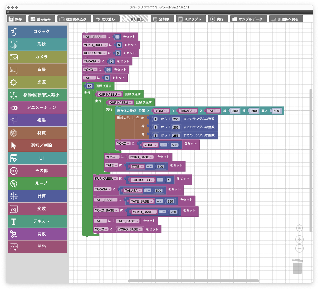
Task: Open the X position YOKO dropdown in cuboid block
Action: (x=166, y=111)
